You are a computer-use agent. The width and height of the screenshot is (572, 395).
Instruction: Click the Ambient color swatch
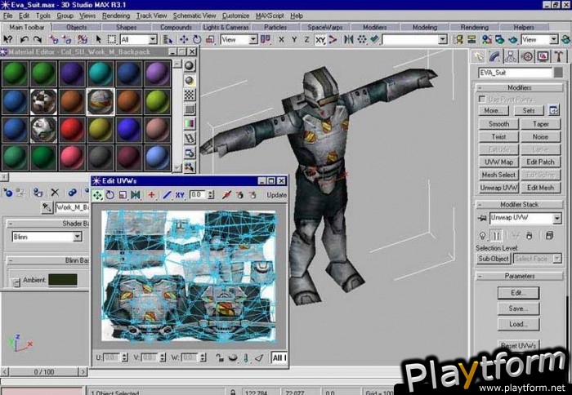pyautogui.click(x=62, y=280)
